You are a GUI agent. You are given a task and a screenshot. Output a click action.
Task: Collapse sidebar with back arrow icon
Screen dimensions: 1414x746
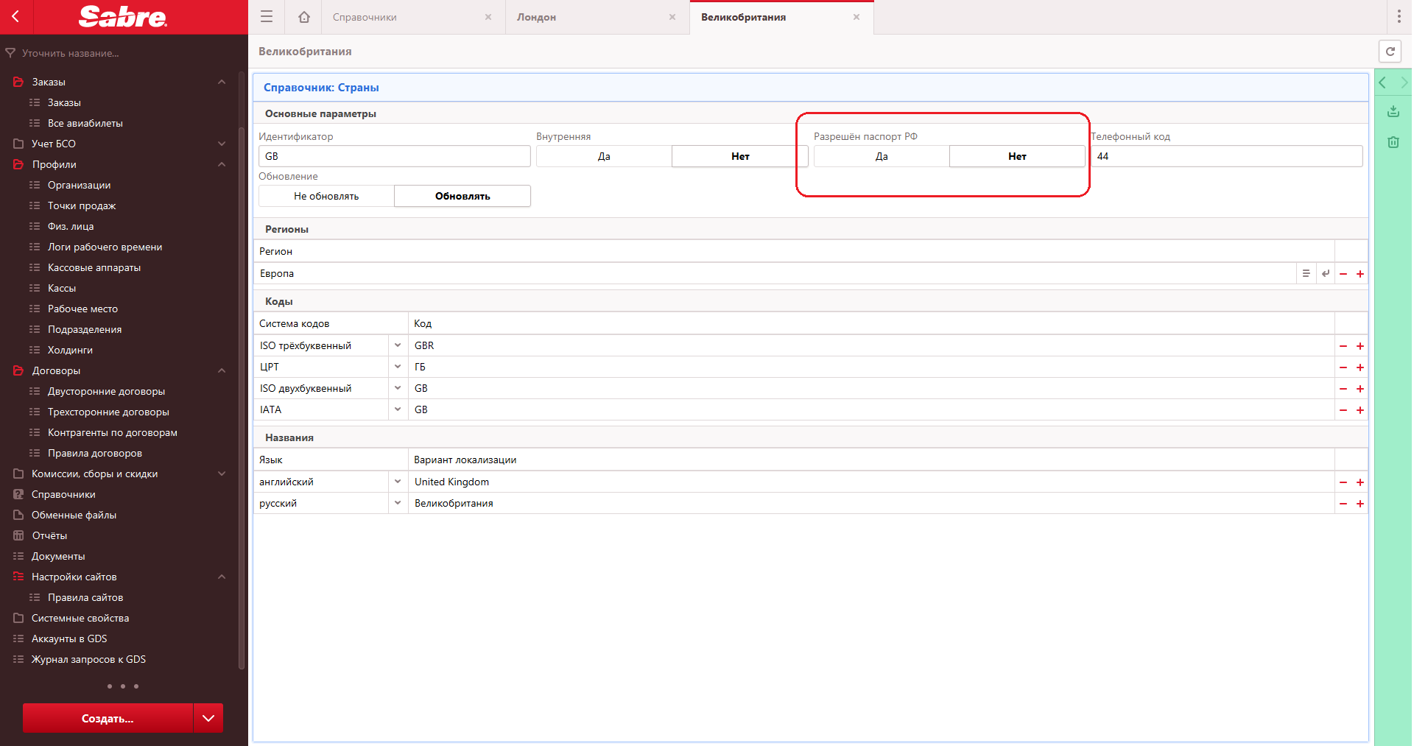pos(15,16)
